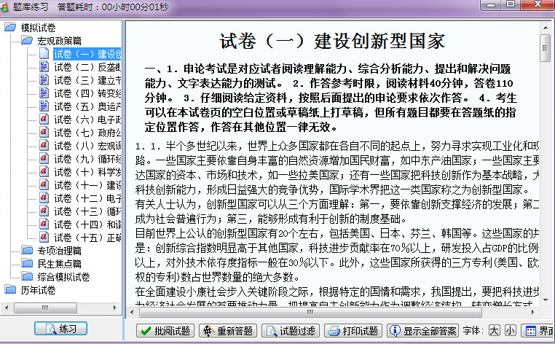This screenshot has width=555, height=344.
Task: Click the tree panel horizontal scrollbar thumb
Action: 45,308
